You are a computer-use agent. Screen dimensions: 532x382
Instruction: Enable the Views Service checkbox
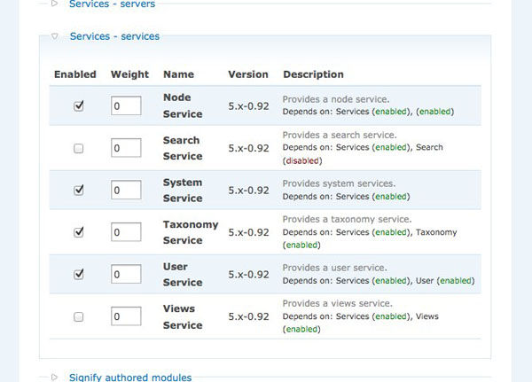[79, 316]
